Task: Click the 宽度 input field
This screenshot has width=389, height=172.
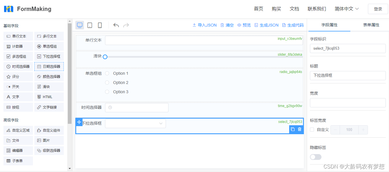Action: click(348, 103)
